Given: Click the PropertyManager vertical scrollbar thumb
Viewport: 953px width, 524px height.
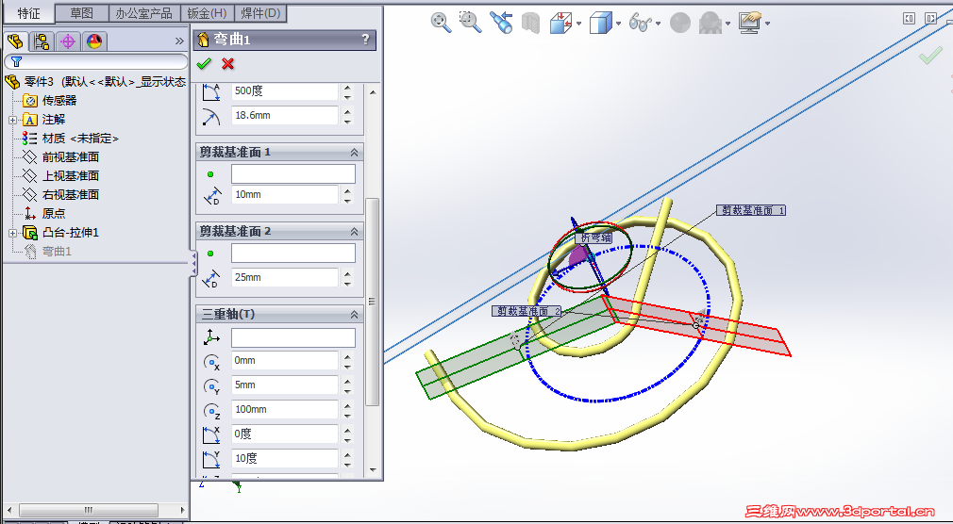Looking at the screenshot, I should 372,302.
